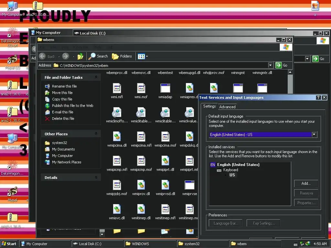The width and height of the screenshot is (331, 248).
Task: Select the wmipicmp.mfl file icon
Action: point(117,161)
